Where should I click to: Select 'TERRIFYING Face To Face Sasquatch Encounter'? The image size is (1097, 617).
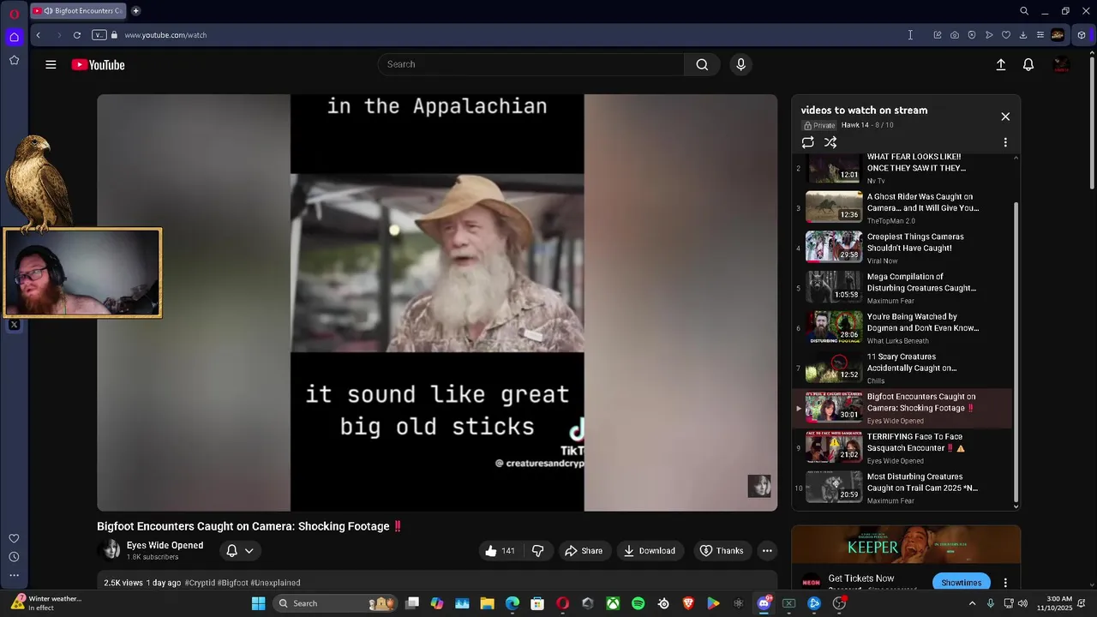click(902, 448)
